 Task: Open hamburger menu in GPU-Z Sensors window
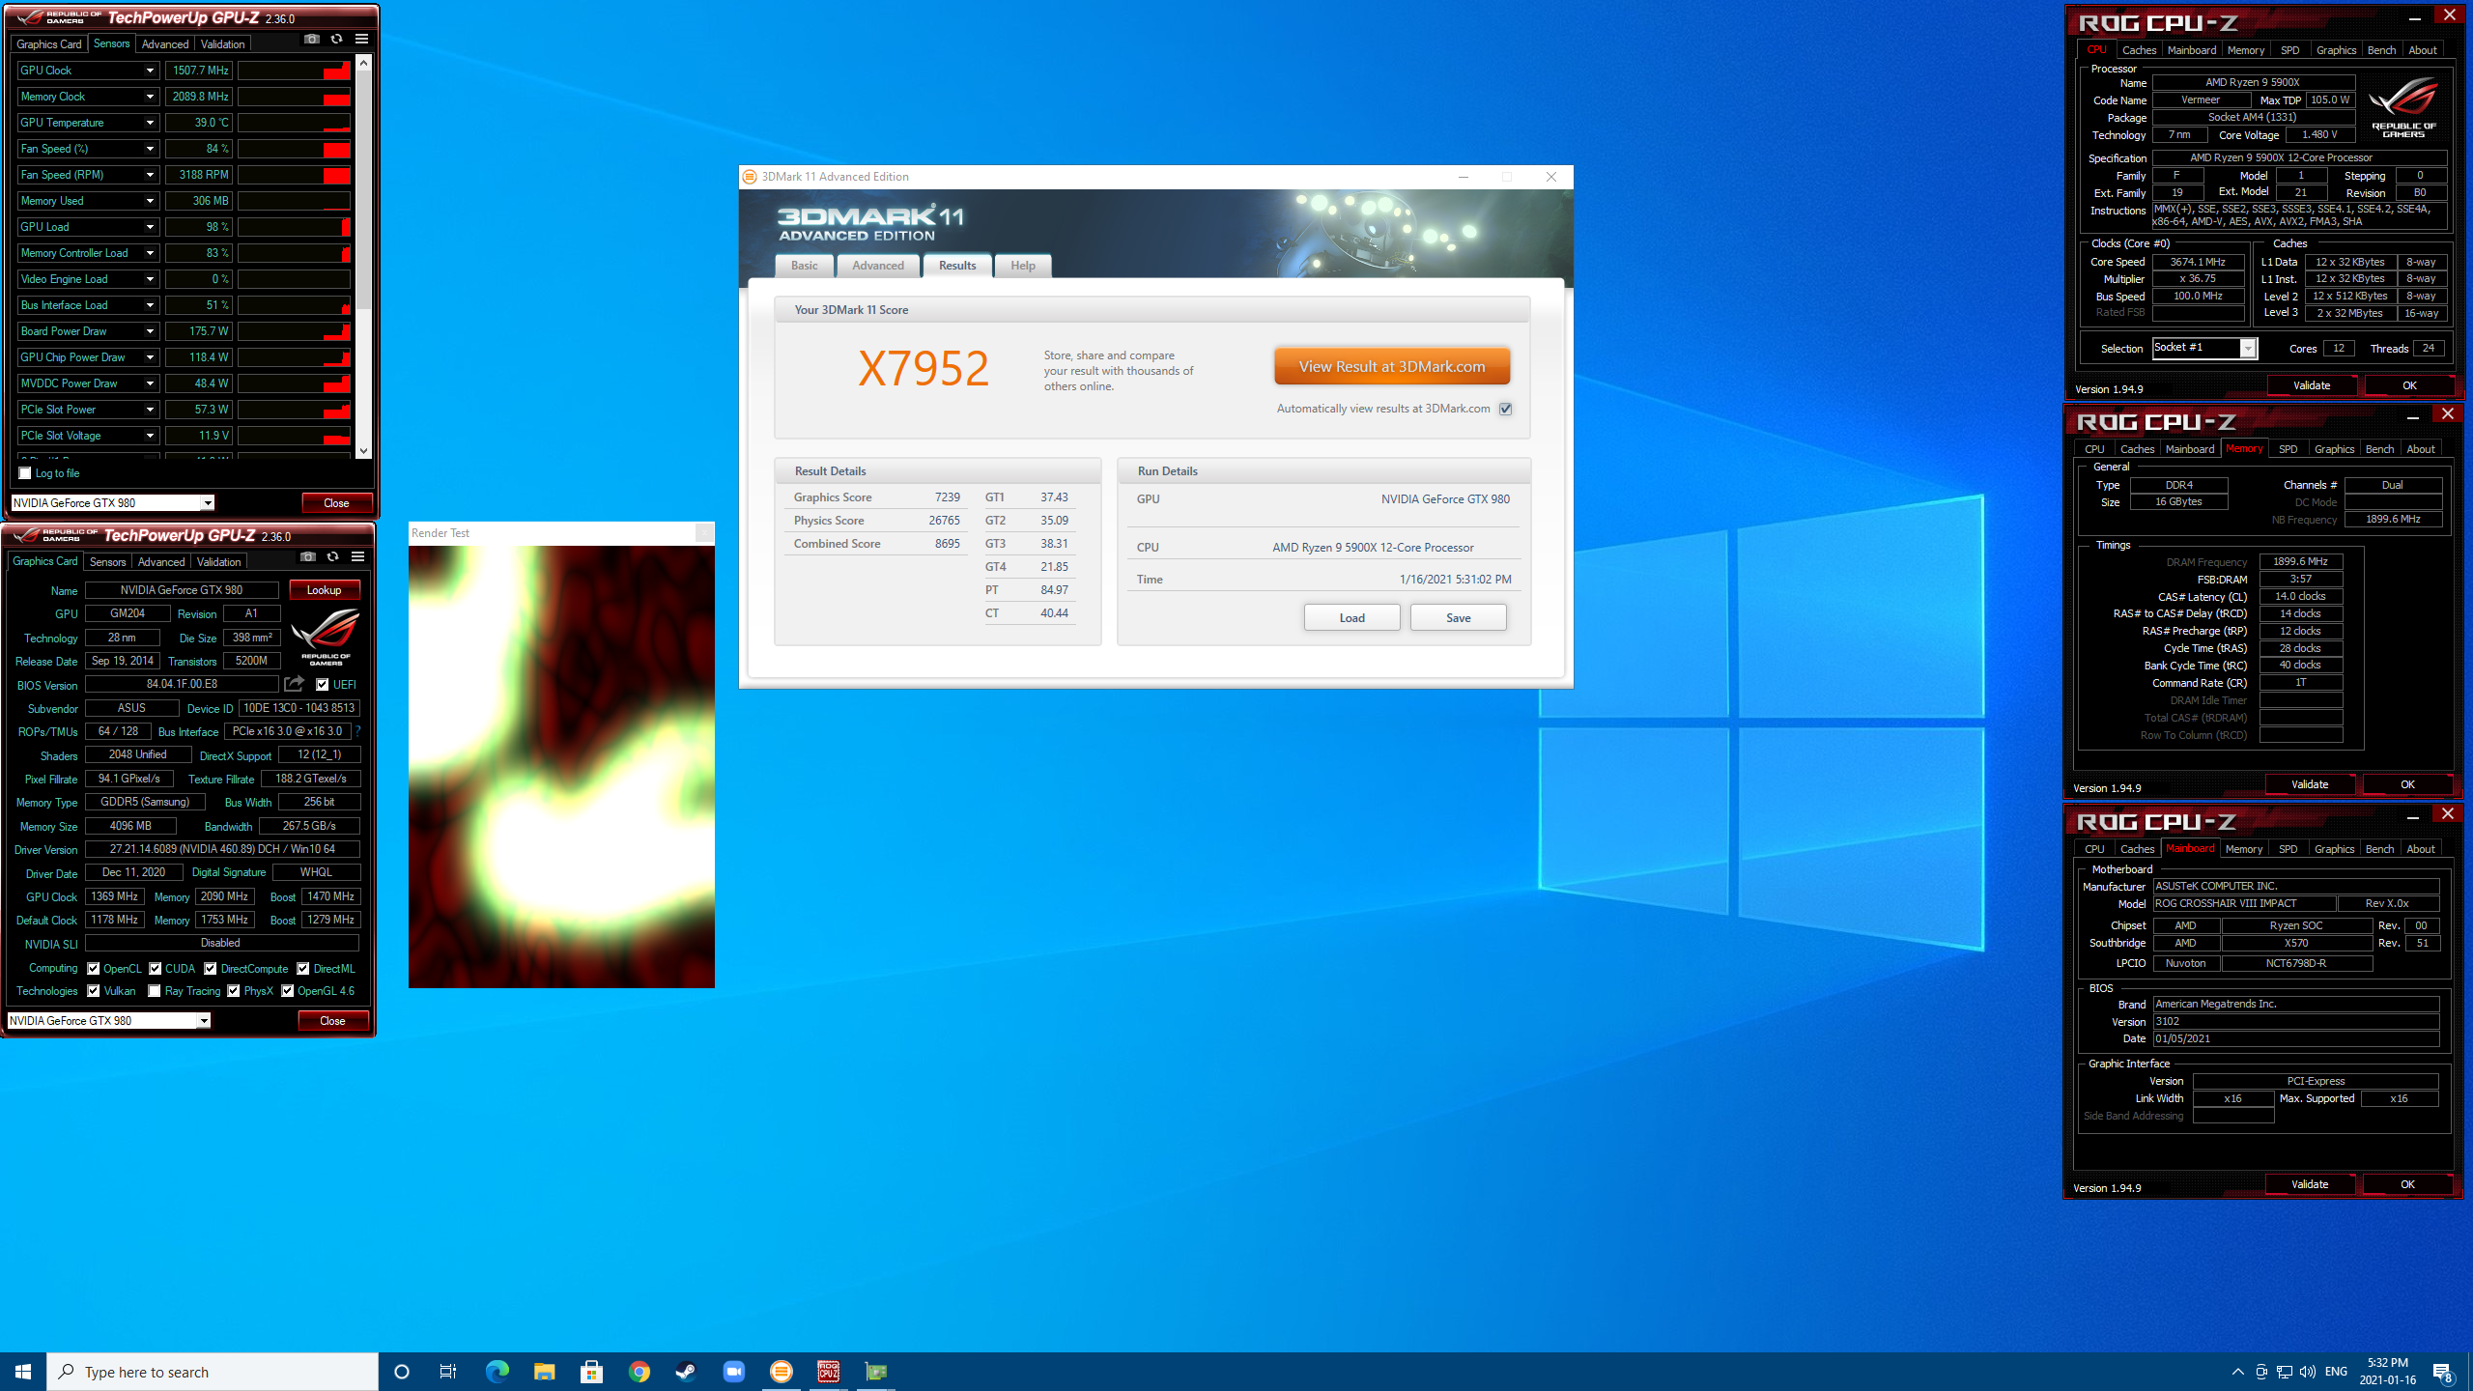pyautogui.click(x=361, y=40)
